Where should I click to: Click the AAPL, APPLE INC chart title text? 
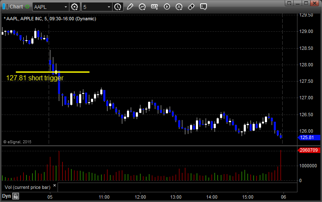tap(50, 19)
